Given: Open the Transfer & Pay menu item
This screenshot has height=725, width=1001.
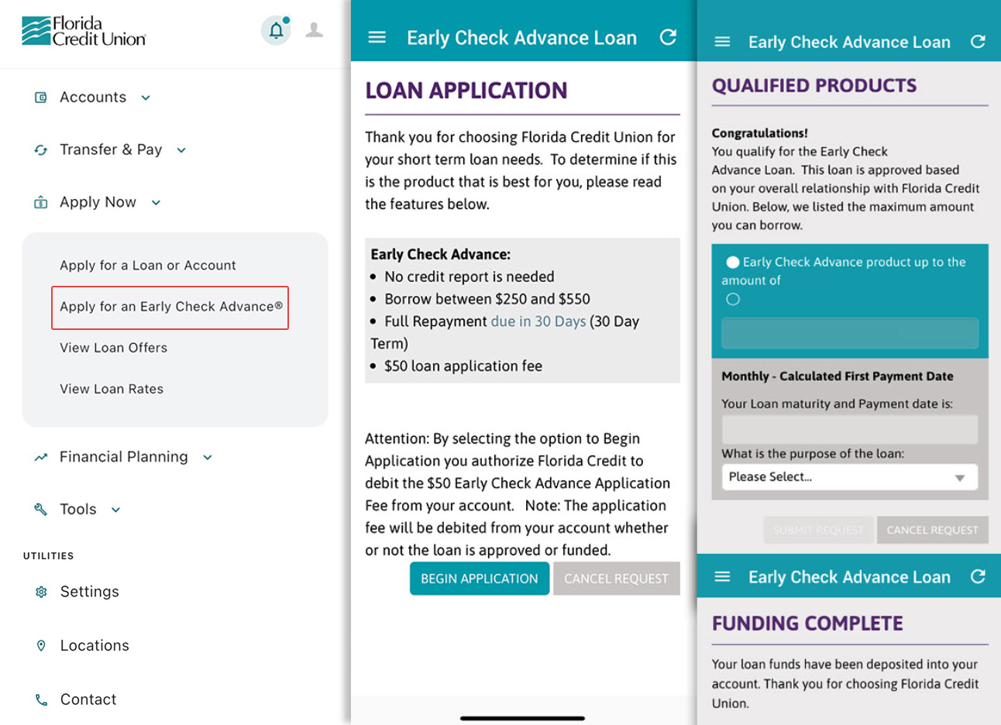Looking at the screenshot, I should pyautogui.click(x=111, y=150).
